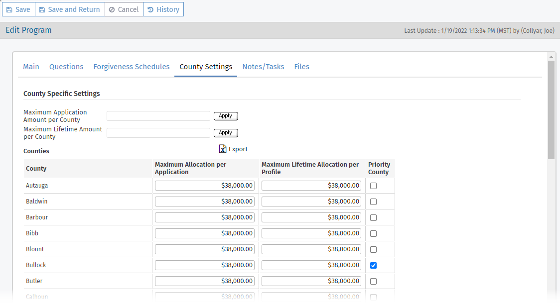This screenshot has width=560, height=304.
Task: Uncheck Priority County for Bullock
Action: 373,265
